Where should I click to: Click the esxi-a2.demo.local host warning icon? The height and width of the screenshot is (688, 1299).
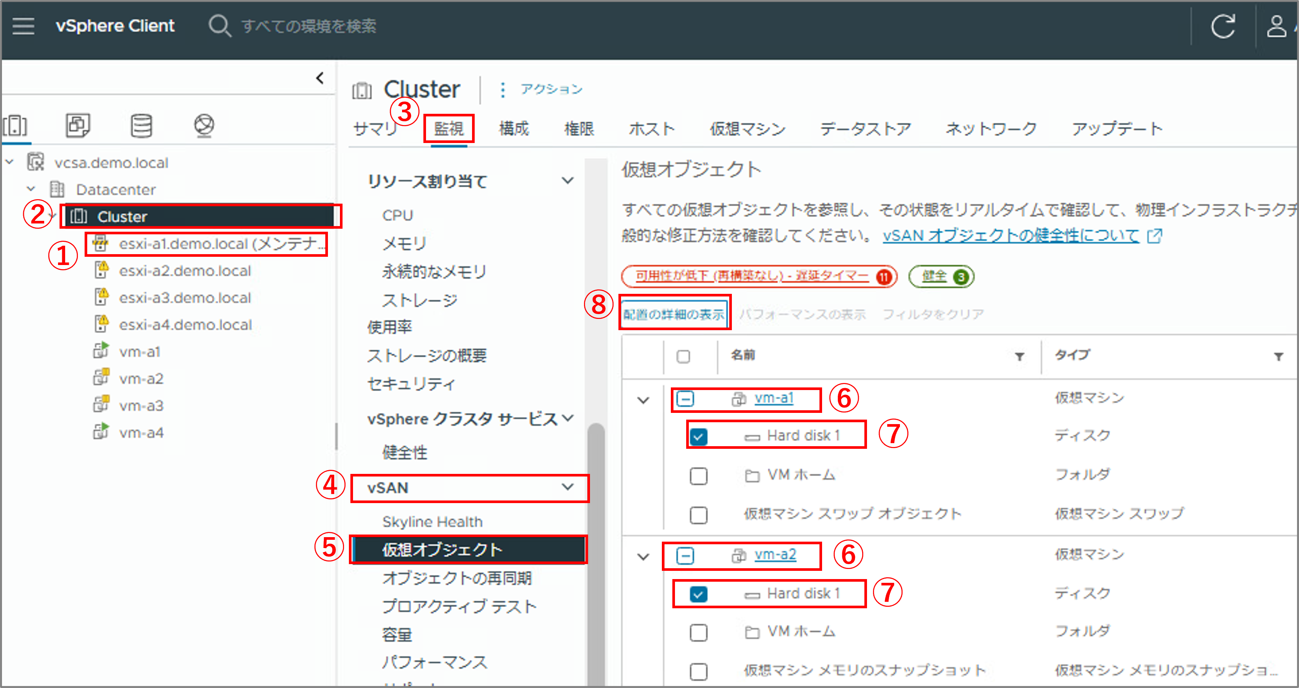[101, 270]
